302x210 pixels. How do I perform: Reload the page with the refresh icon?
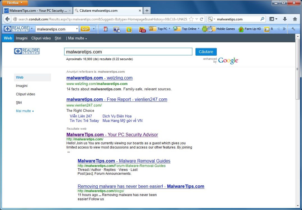(201, 19)
